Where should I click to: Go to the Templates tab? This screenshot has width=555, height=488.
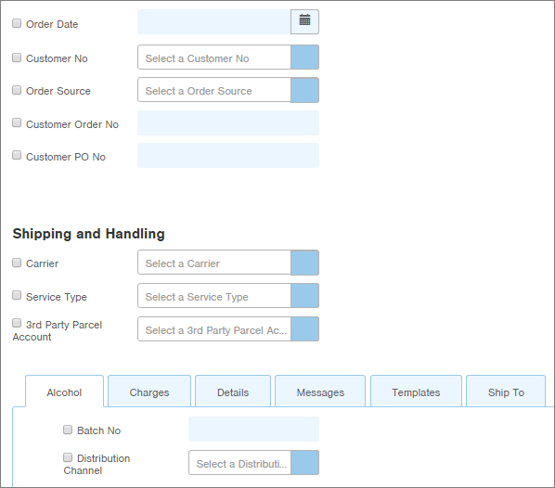[416, 392]
